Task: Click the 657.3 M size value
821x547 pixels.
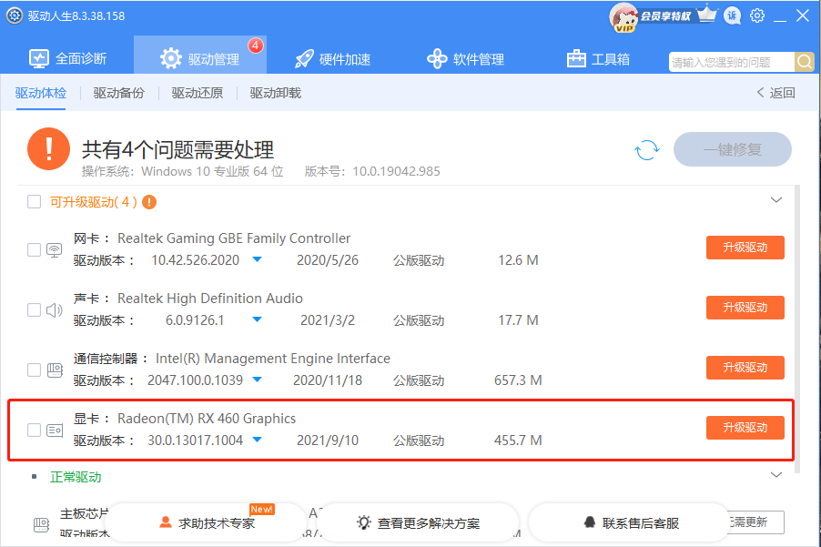Action: coord(518,380)
